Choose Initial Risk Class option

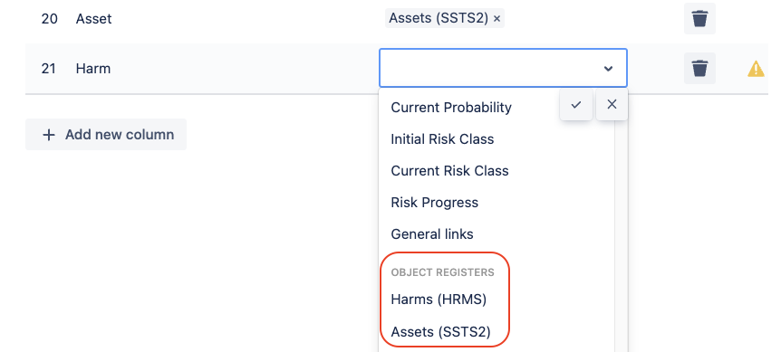(442, 139)
